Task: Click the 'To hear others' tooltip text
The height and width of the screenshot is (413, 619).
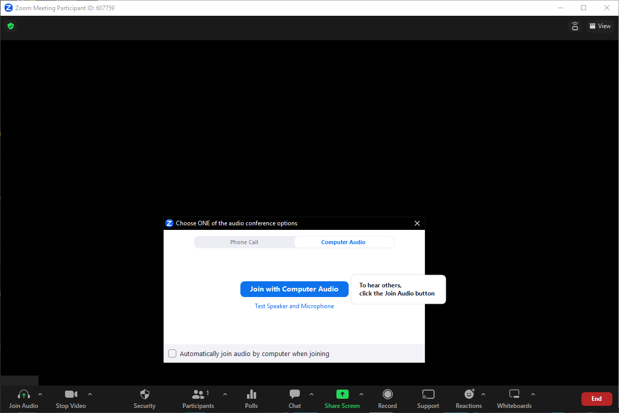Action: (x=397, y=289)
